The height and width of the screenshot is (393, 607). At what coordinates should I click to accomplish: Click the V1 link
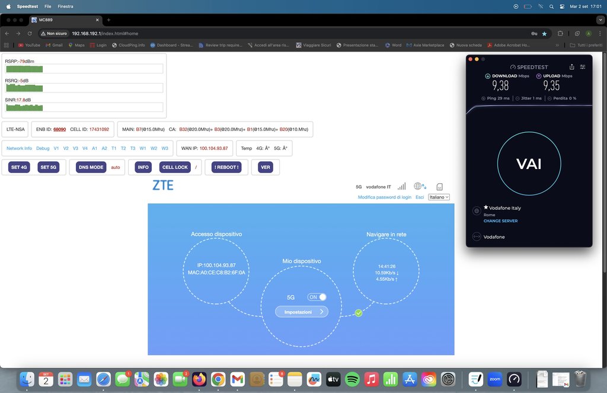click(56, 148)
